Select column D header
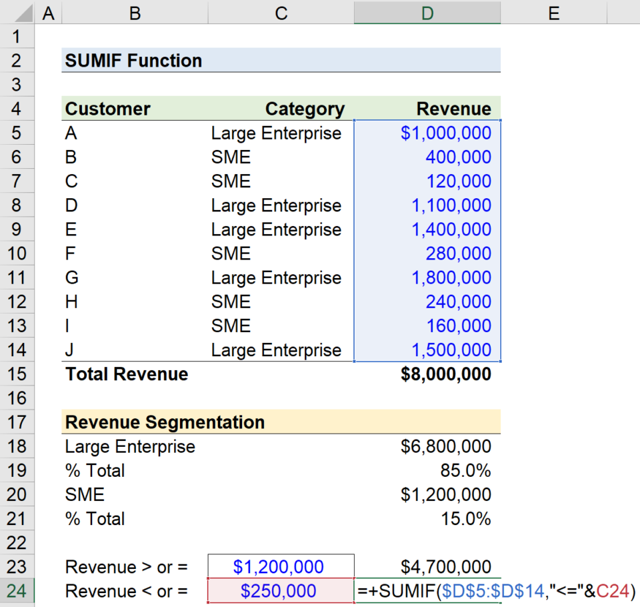This screenshot has height=607, width=640. point(427,13)
